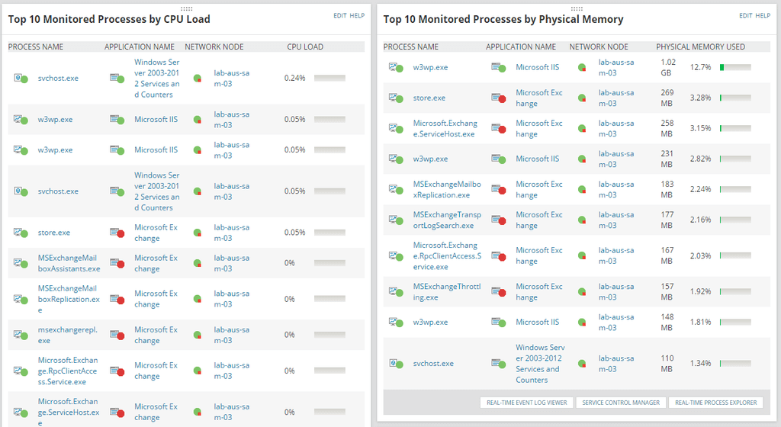Click drag handle of CPU Load panel

pyautogui.click(x=186, y=8)
